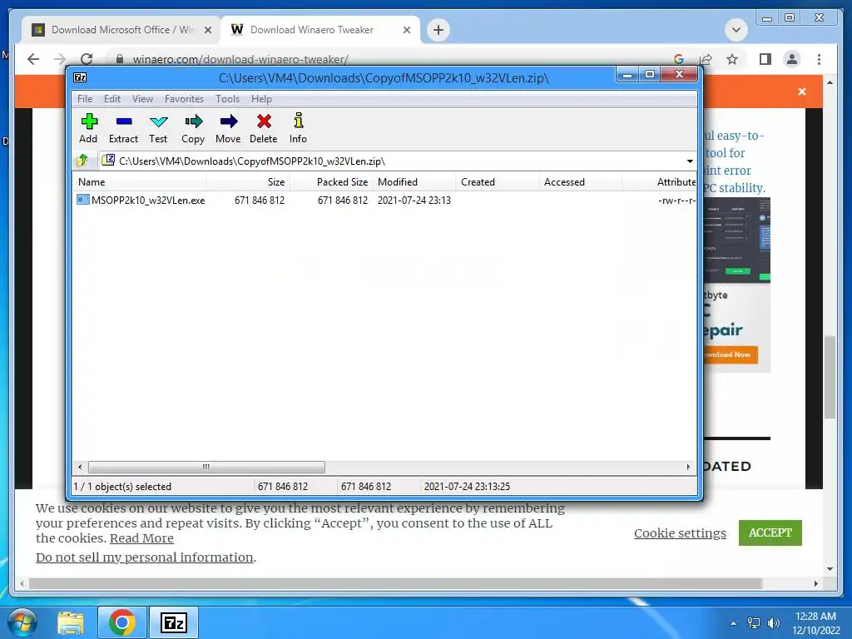
Task: Click the status bar text '1 / 1 object(s) selected'
Action: [122, 486]
